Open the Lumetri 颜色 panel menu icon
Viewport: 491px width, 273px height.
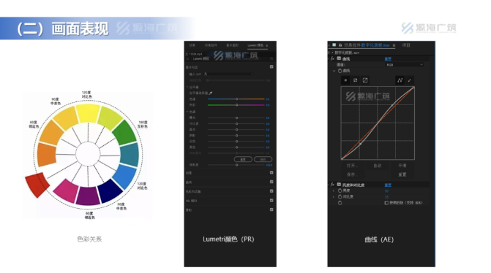click(267, 45)
